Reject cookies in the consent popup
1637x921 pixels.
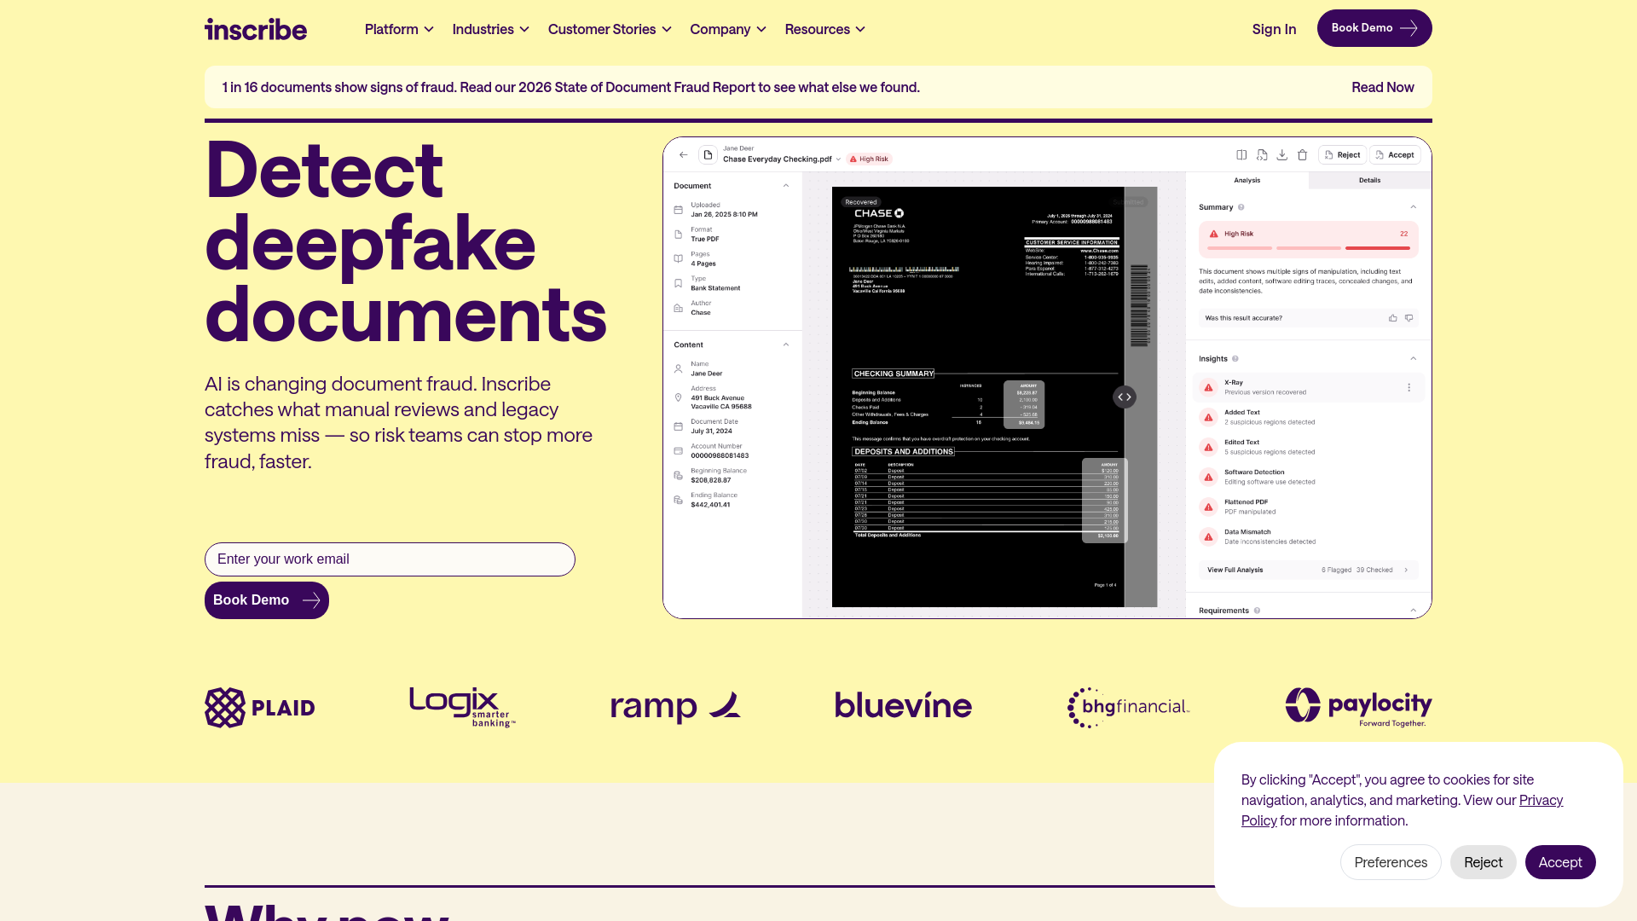(x=1483, y=862)
